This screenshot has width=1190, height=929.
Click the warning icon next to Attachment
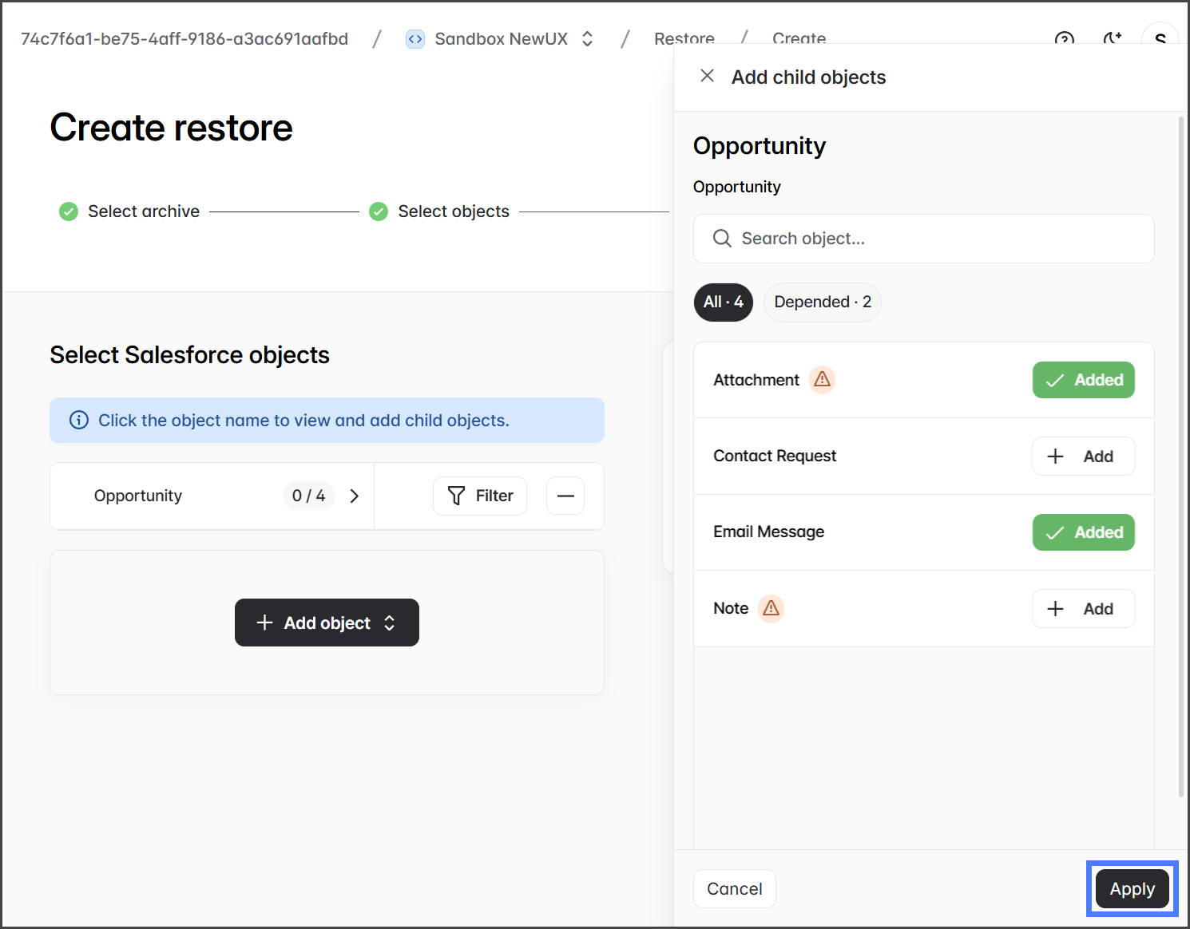822,380
